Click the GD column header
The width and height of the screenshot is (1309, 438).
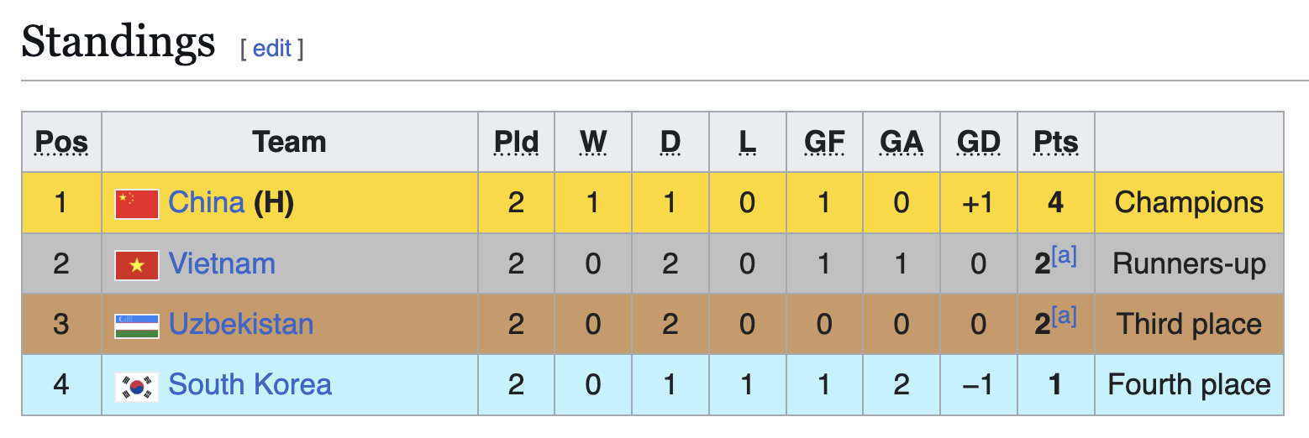pos(979,143)
